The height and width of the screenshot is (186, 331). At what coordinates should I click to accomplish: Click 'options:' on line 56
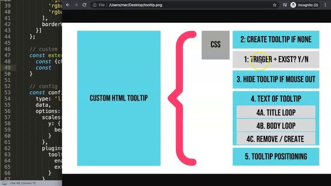(x=48, y=111)
